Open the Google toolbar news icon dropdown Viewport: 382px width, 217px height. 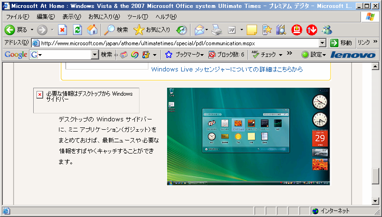pyautogui.click(x=154, y=55)
